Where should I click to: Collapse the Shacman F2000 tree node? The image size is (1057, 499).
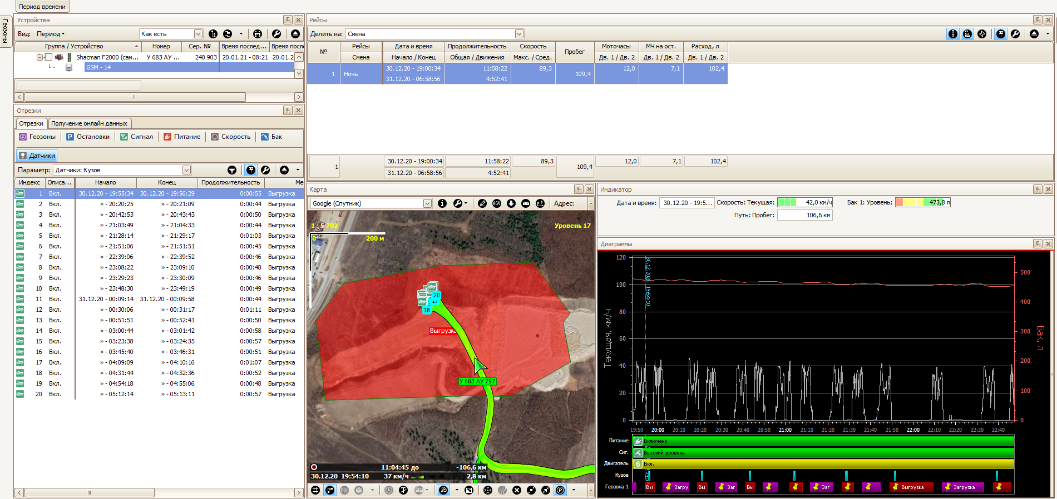click(40, 57)
